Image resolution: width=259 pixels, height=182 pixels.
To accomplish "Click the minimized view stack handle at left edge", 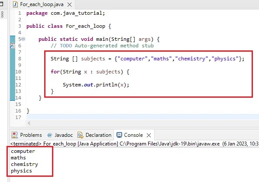I will 2,15.
